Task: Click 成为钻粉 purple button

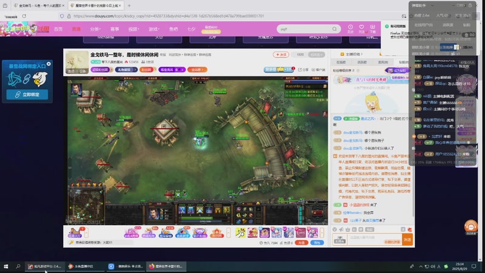Action: coord(397,70)
